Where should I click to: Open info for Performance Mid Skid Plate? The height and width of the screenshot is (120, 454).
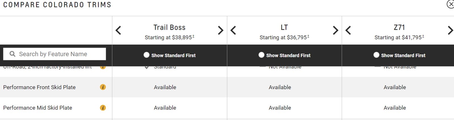103,108
